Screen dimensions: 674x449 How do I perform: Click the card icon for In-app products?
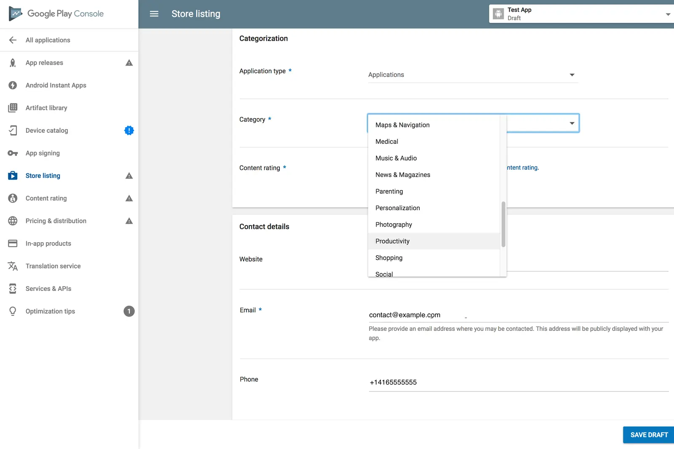13,243
